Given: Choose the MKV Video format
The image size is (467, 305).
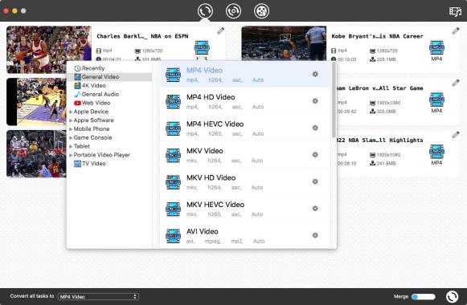Looking at the screenshot, I should (x=245, y=155).
